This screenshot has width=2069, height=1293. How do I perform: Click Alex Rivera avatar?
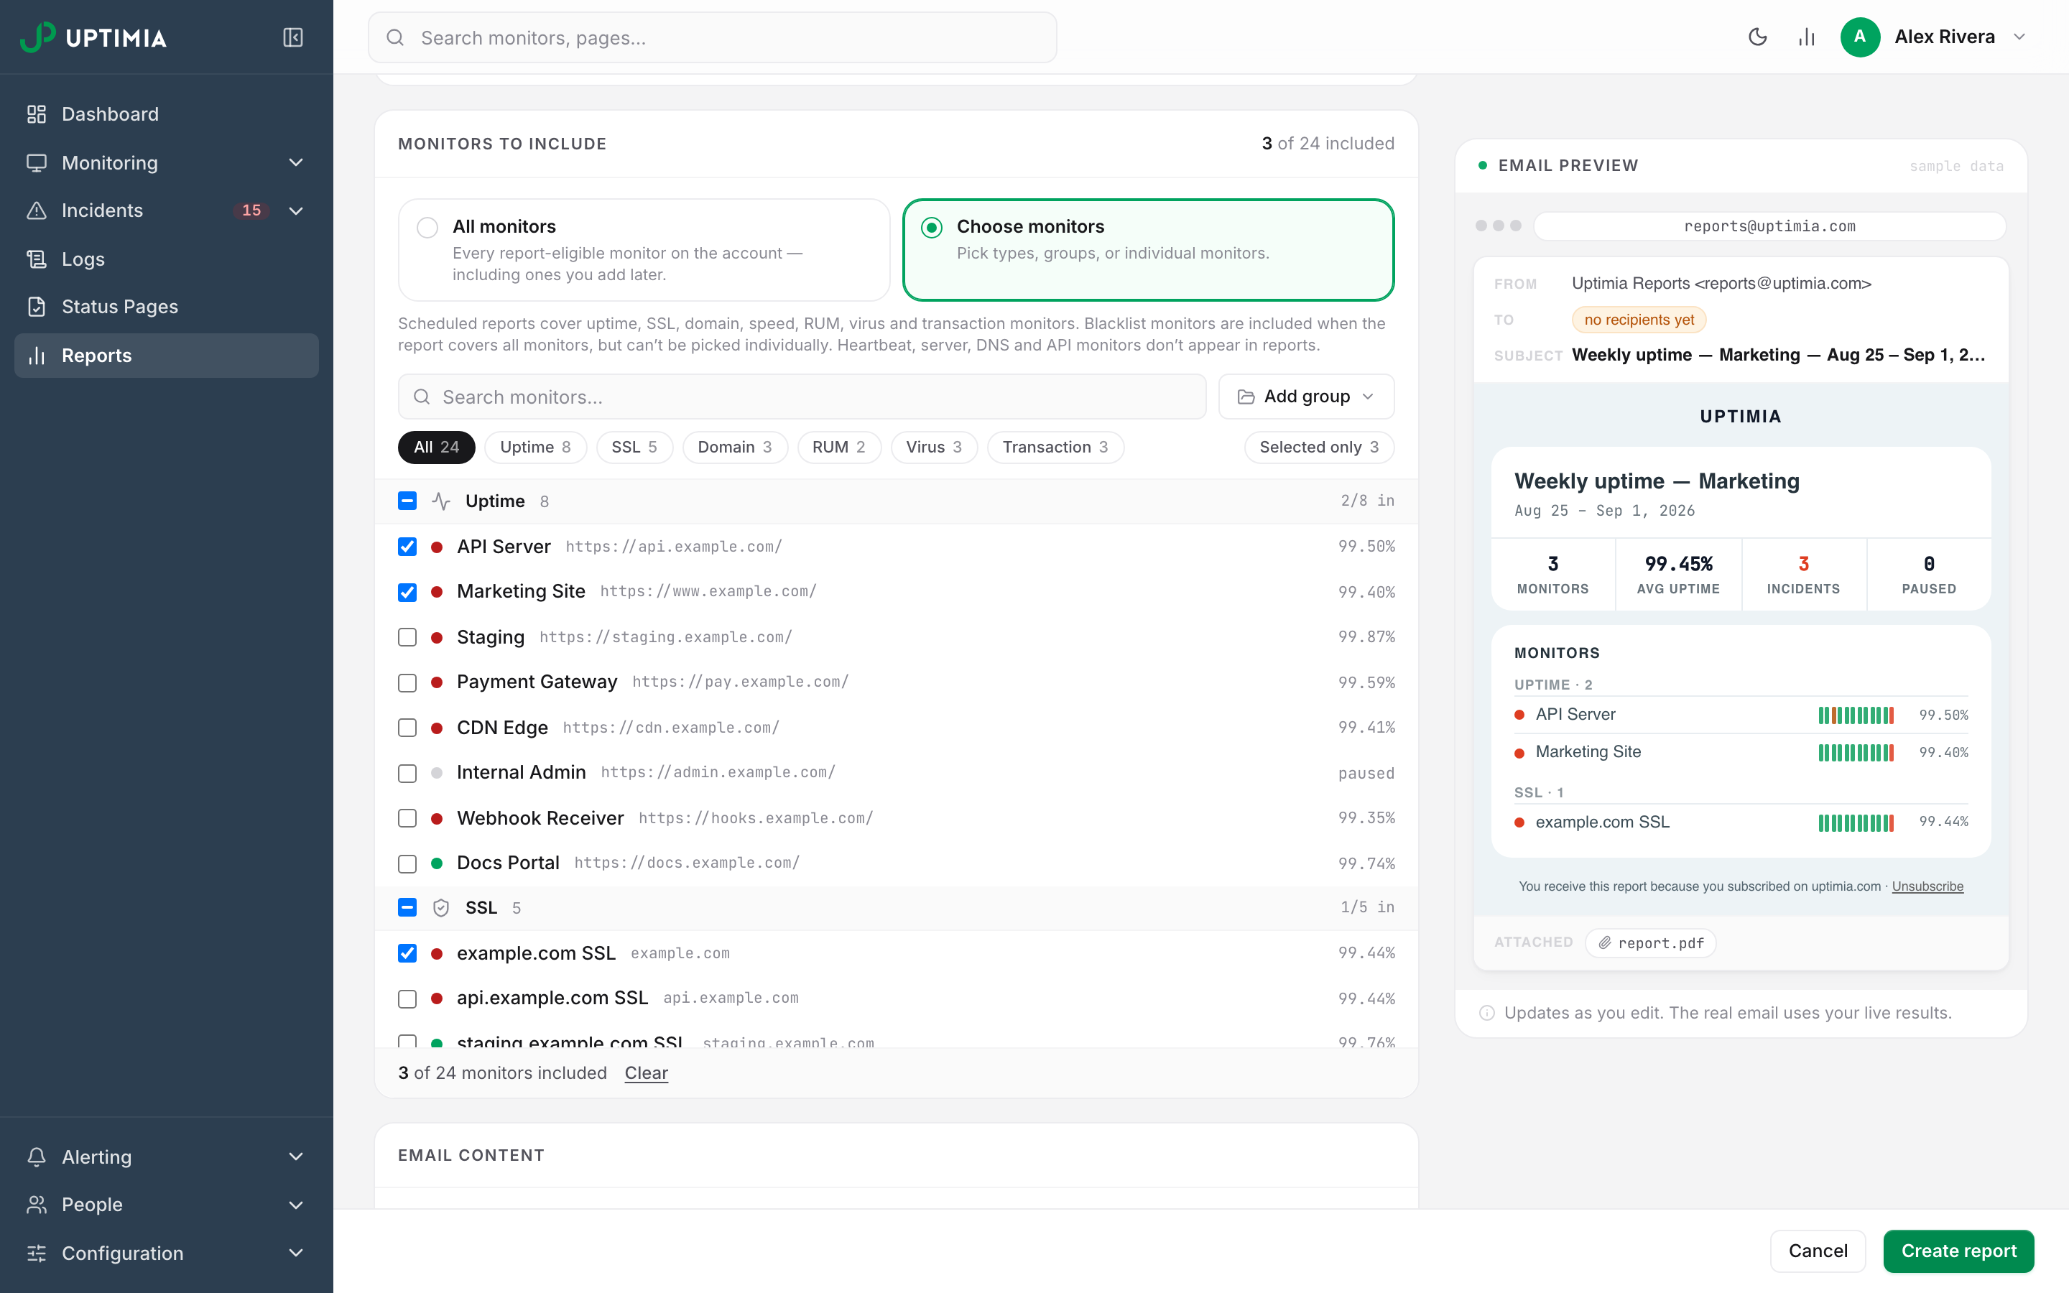click(1859, 37)
